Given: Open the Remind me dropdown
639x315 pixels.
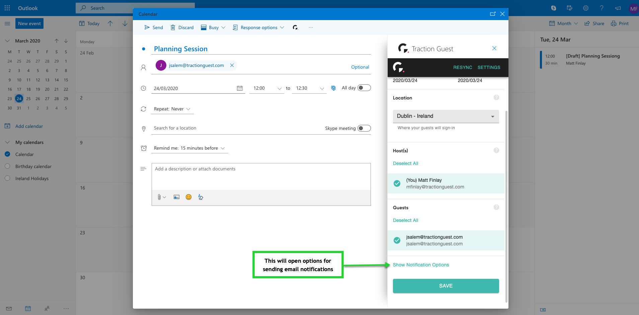Looking at the screenshot, I should tap(190, 148).
